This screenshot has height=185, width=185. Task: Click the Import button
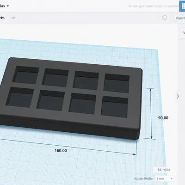(180, 18)
